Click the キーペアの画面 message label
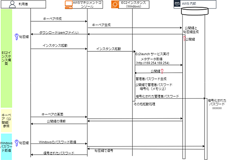 click(52, 114)
